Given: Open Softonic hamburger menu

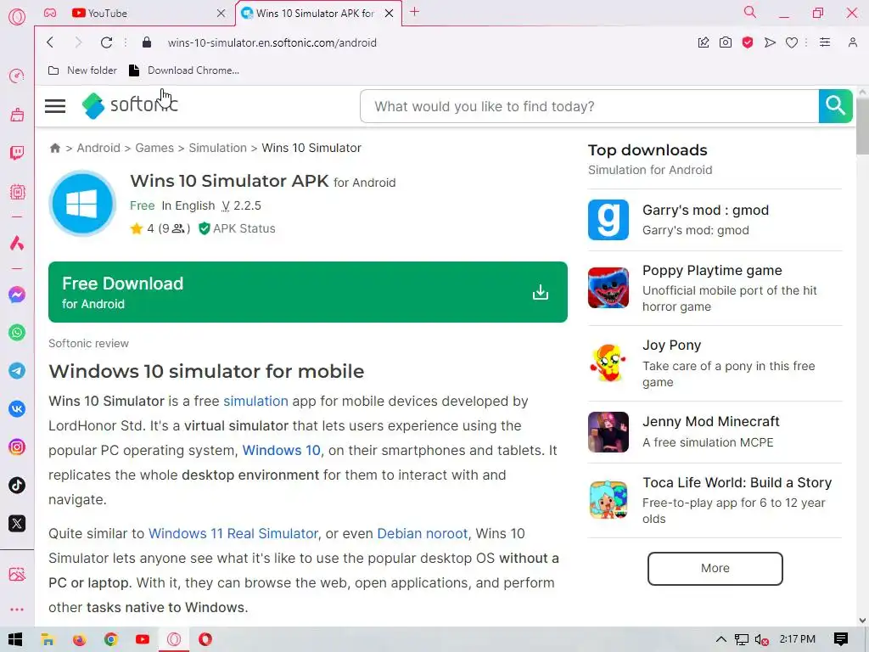Looking at the screenshot, I should click(55, 106).
